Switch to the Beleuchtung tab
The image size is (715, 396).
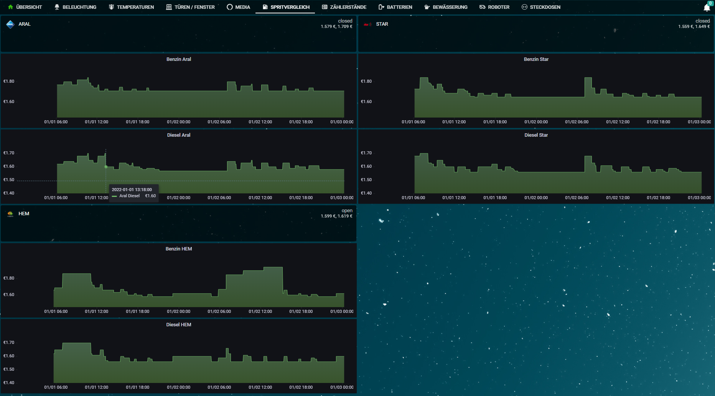(x=75, y=7)
